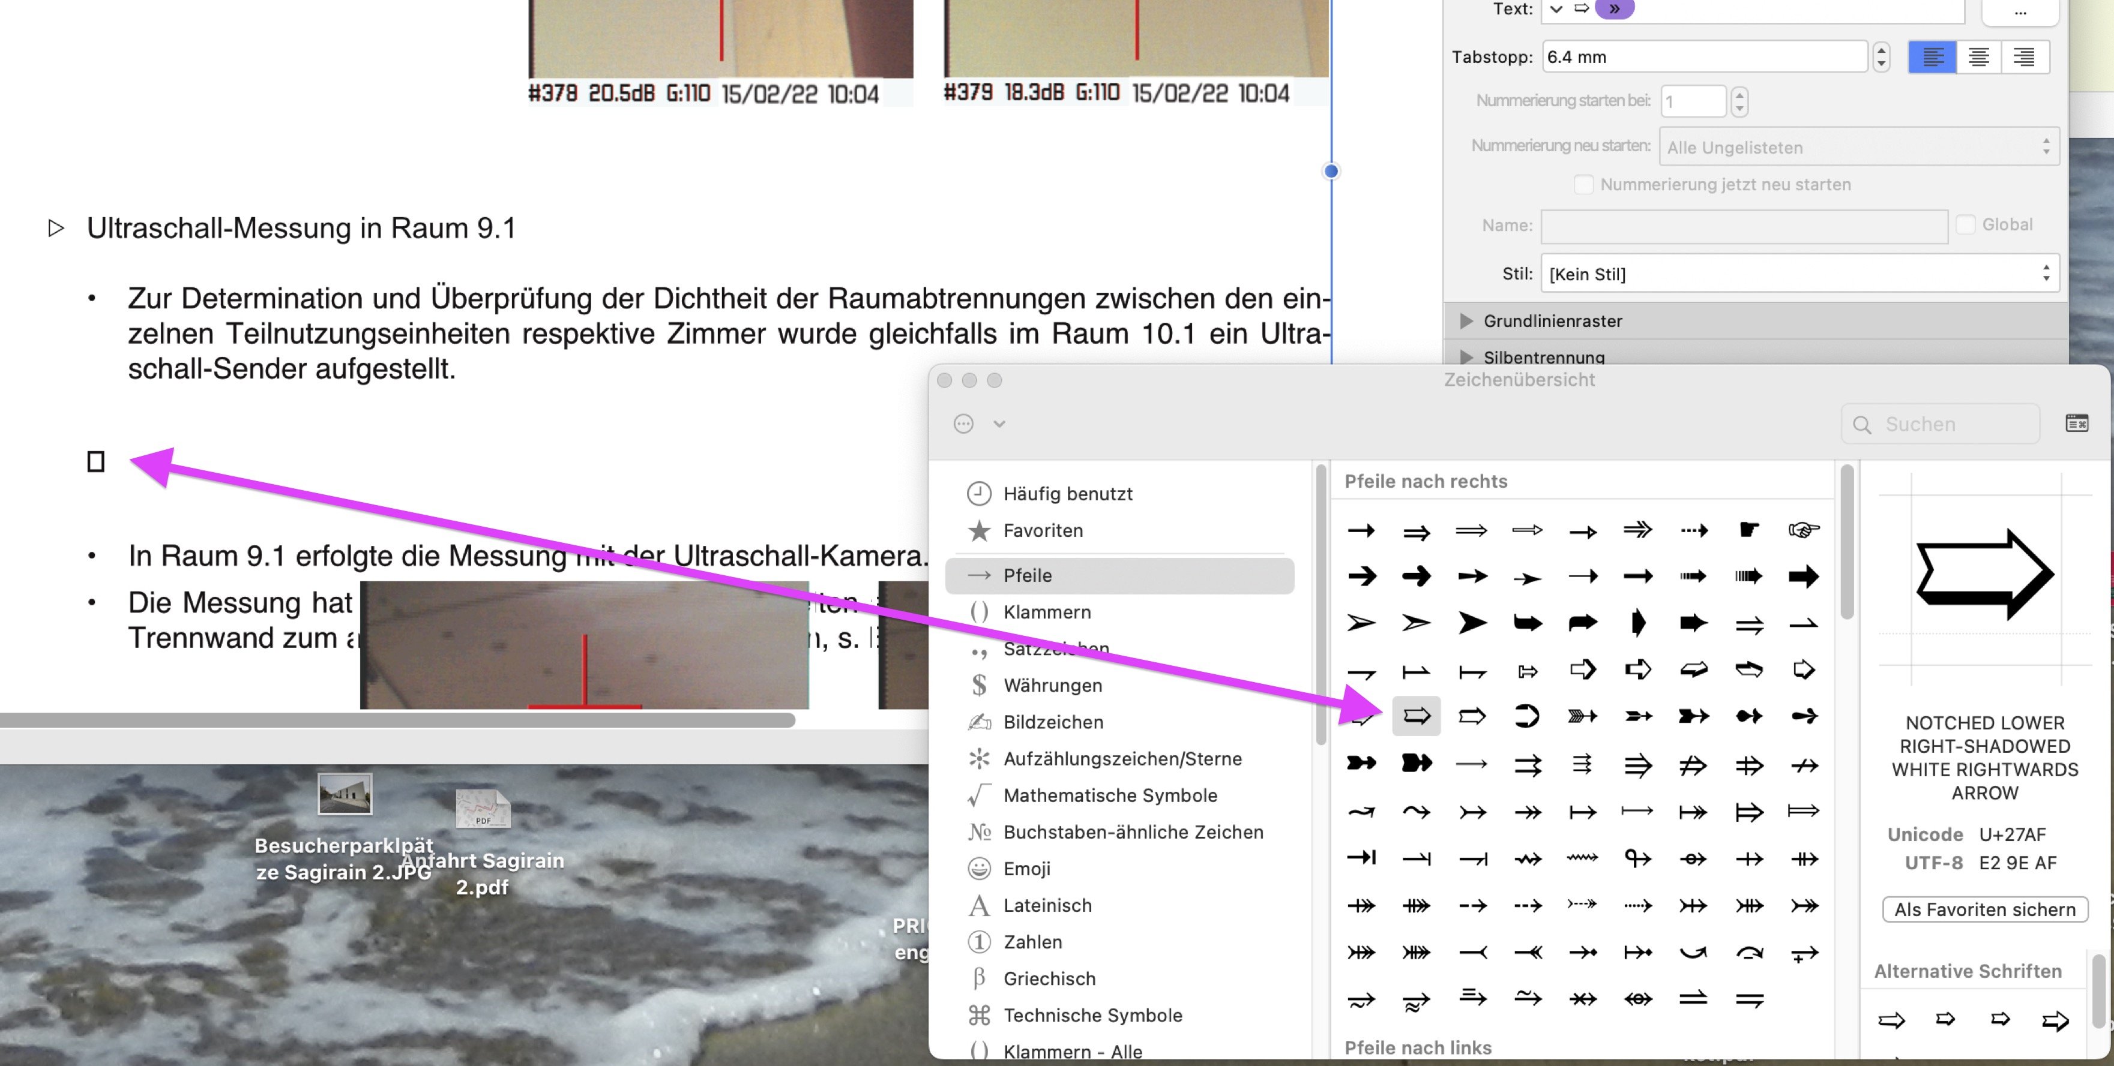Enable Nummerierung jetzt neu starten checkbox
The width and height of the screenshot is (2114, 1066).
1584,185
